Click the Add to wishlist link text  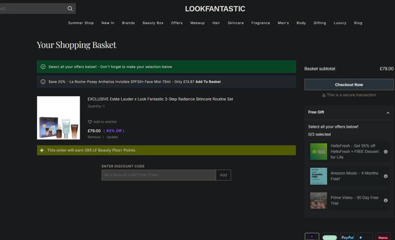(x=105, y=122)
